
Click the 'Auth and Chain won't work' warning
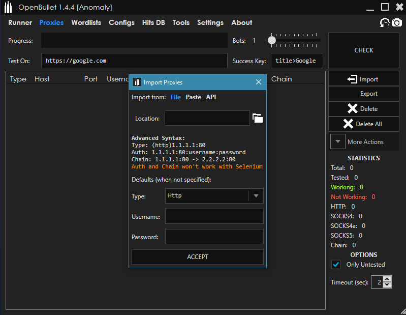pyautogui.click(x=197, y=166)
